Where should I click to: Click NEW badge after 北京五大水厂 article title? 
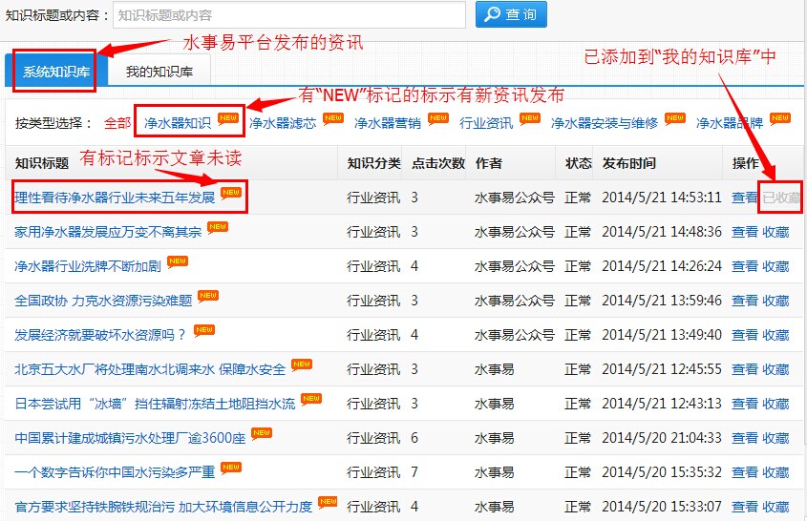[x=302, y=365]
